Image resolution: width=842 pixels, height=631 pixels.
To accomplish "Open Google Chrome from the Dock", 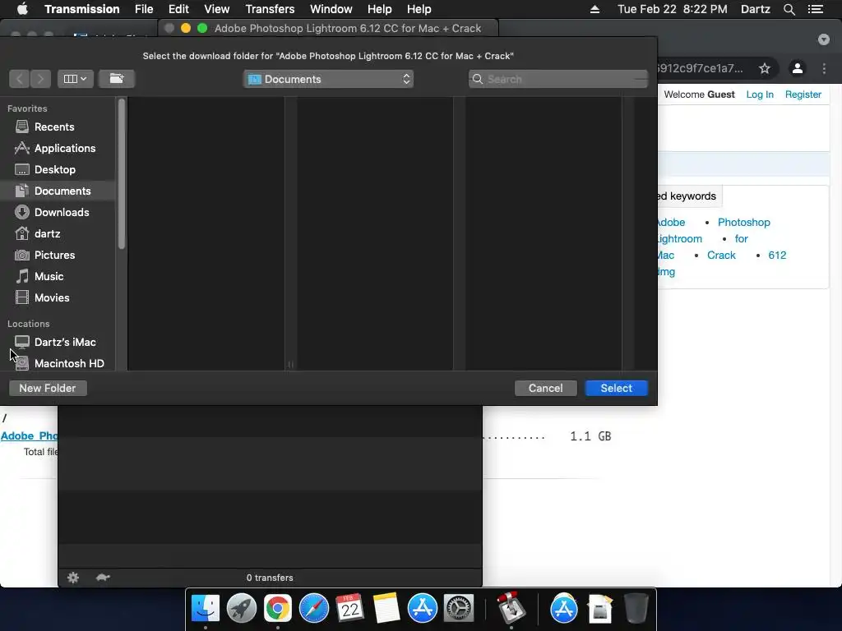I will point(278,609).
